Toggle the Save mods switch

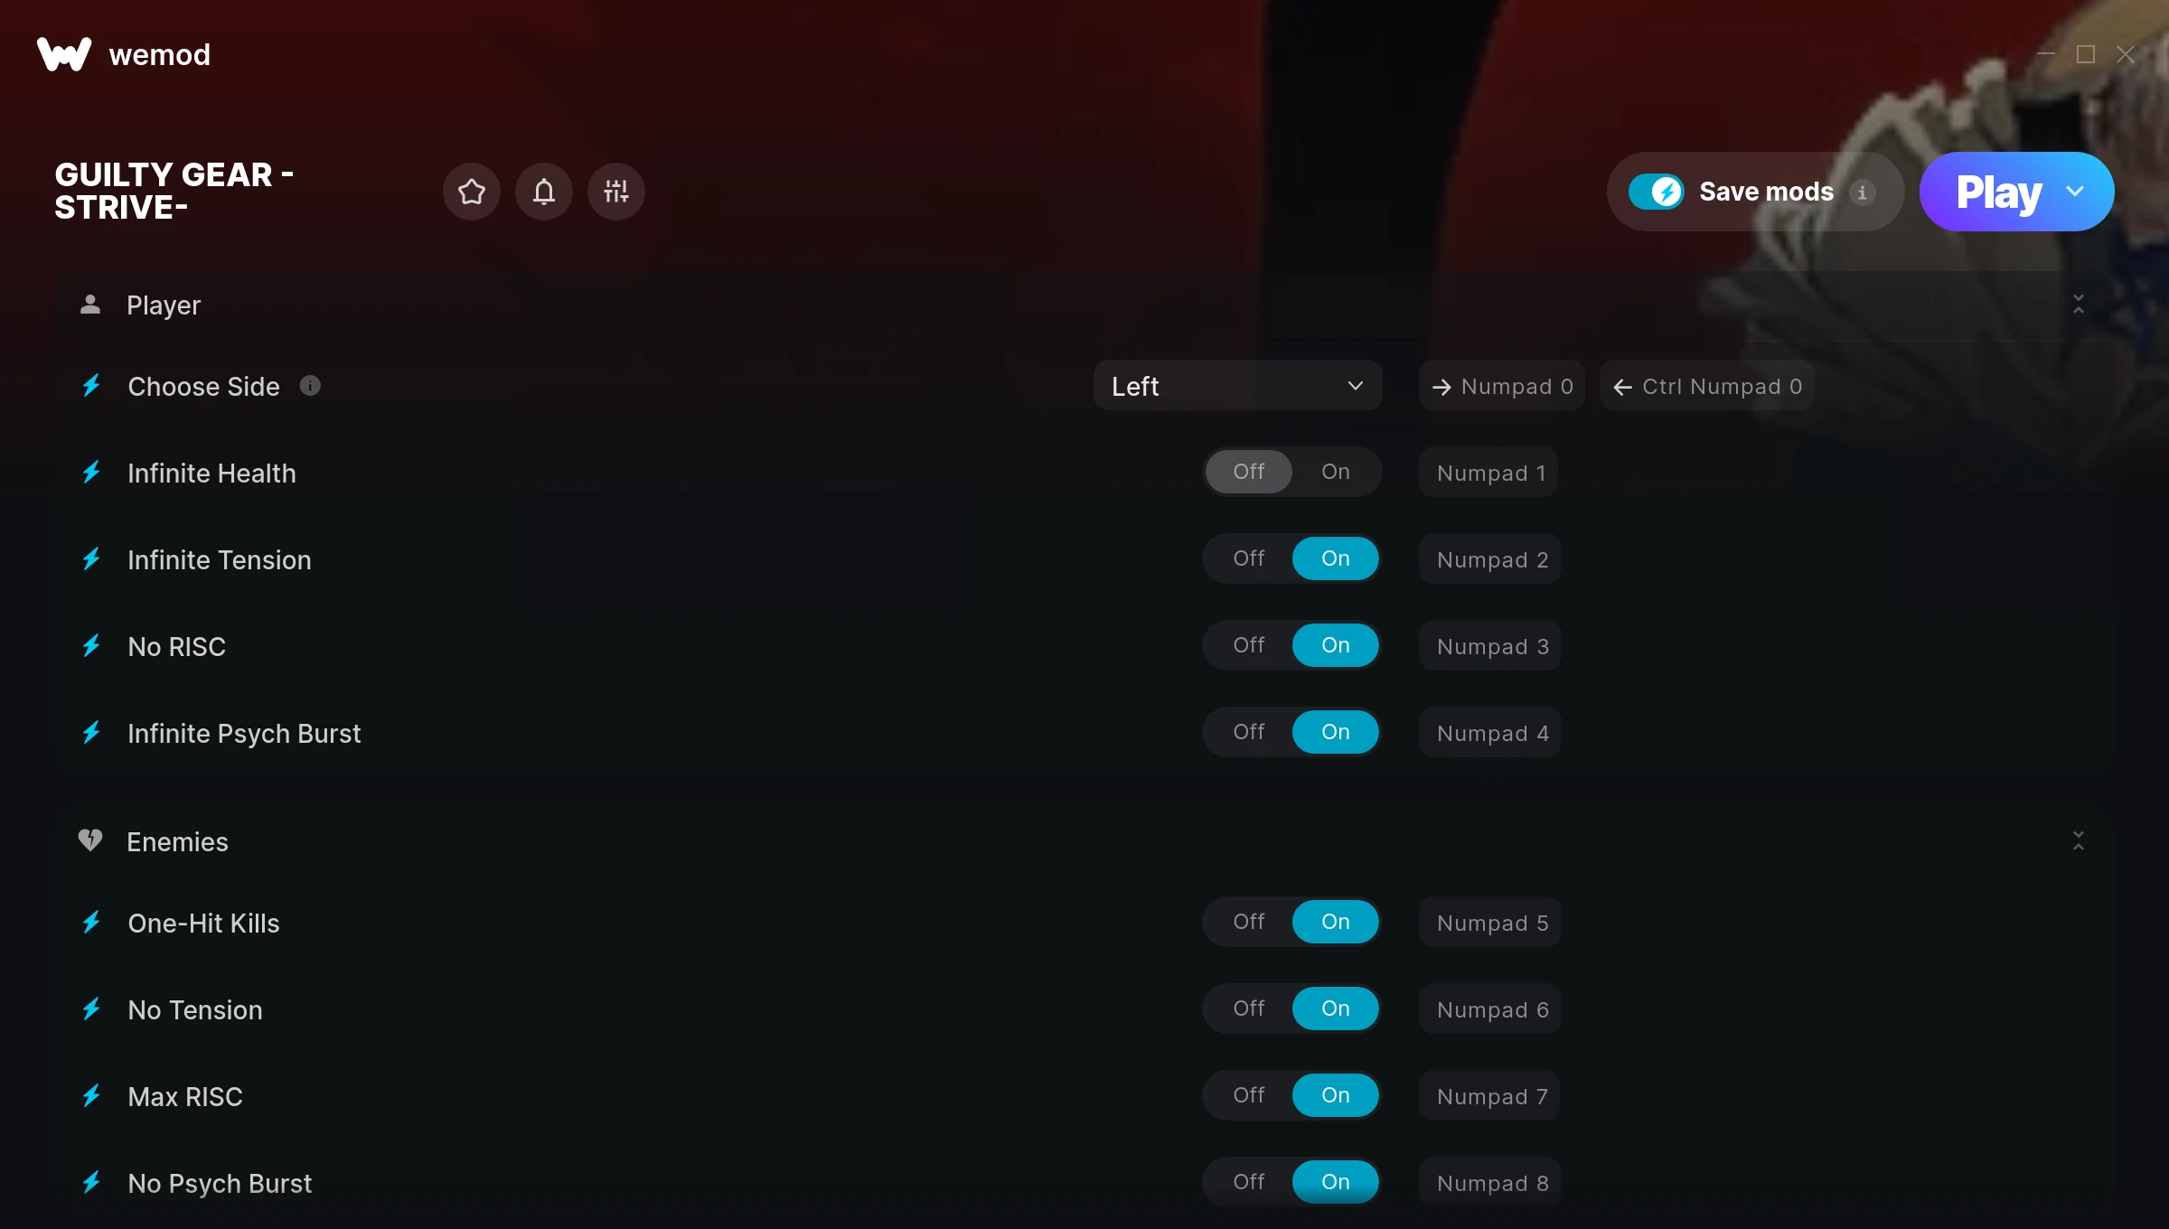pyautogui.click(x=1656, y=192)
